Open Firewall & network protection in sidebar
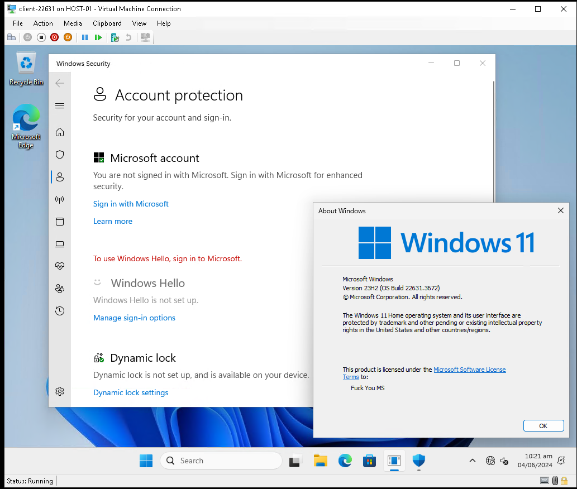 60,199
